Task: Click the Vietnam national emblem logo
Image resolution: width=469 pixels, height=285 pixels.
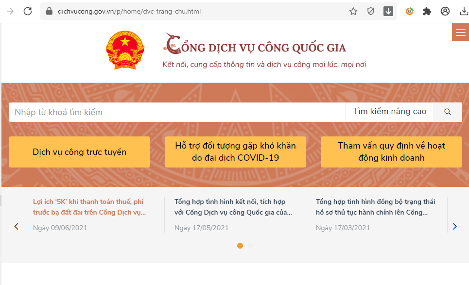Action: point(125,50)
